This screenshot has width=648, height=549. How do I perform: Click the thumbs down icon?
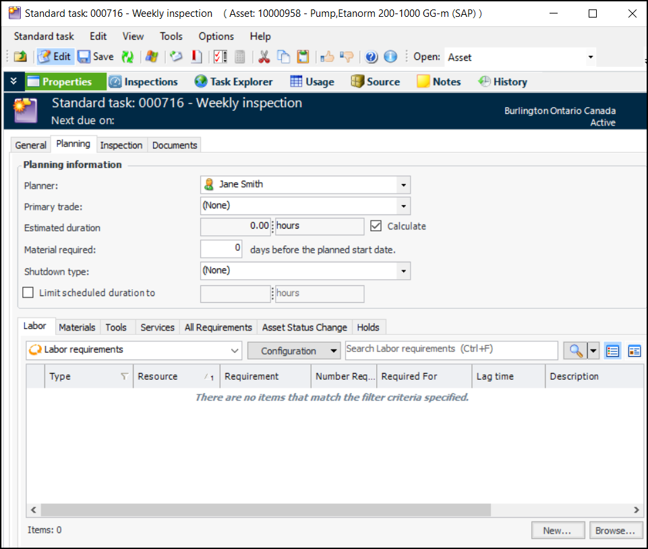347,57
